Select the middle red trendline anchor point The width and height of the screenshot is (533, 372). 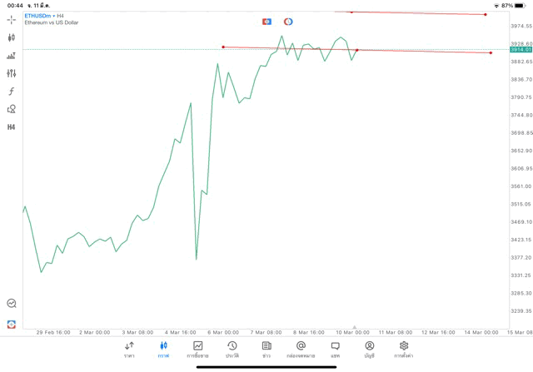coord(357,50)
